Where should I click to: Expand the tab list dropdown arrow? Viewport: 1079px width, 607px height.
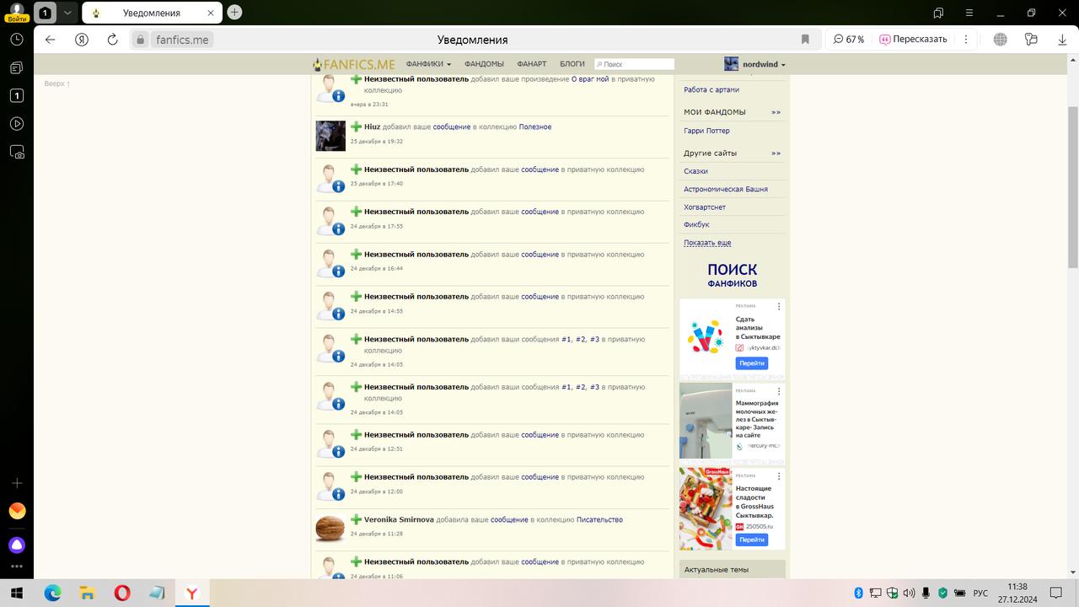tap(67, 13)
